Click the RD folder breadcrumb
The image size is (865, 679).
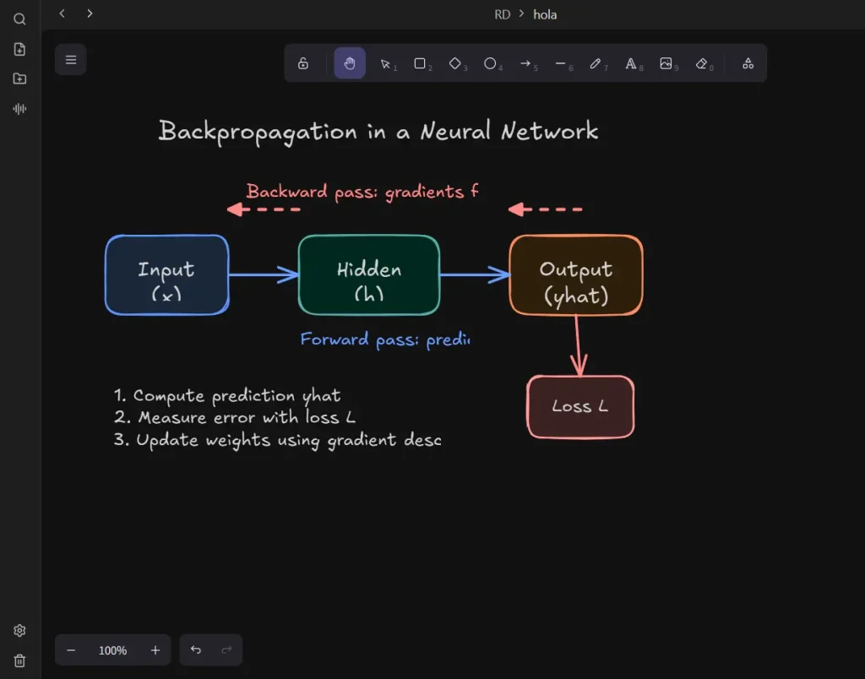click(502, 14)
